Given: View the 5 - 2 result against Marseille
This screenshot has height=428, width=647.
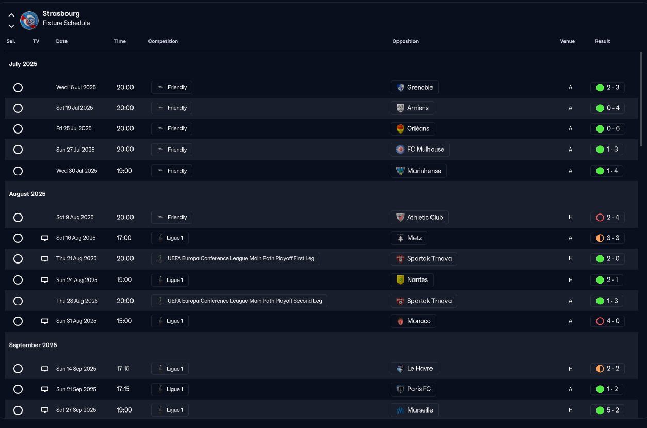Looking at the screenshot, I should (608, 410).
